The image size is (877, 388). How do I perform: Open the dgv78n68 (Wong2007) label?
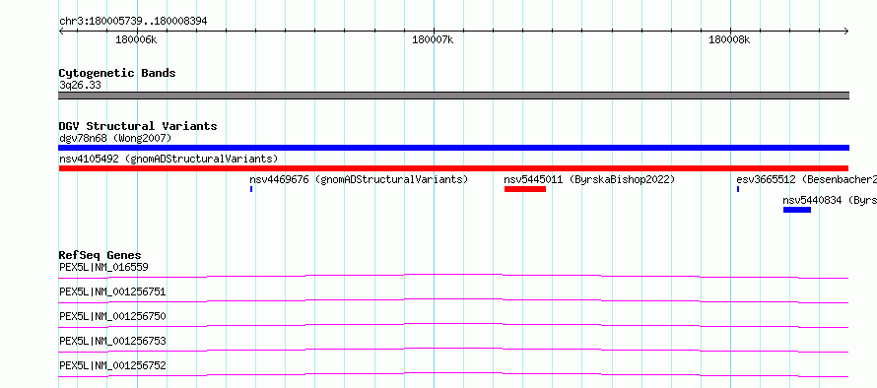point(115,138)
